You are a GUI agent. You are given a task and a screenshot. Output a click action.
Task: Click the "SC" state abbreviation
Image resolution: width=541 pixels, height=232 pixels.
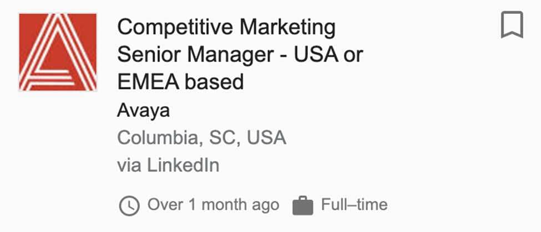pyautogui.click(x=223, y=137)
